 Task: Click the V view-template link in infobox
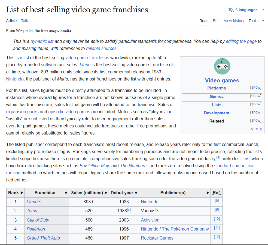click(252, 129)
